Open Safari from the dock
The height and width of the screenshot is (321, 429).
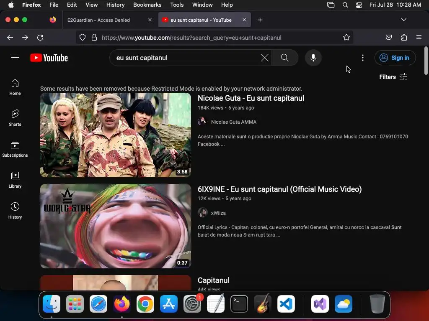coord(98,304)
